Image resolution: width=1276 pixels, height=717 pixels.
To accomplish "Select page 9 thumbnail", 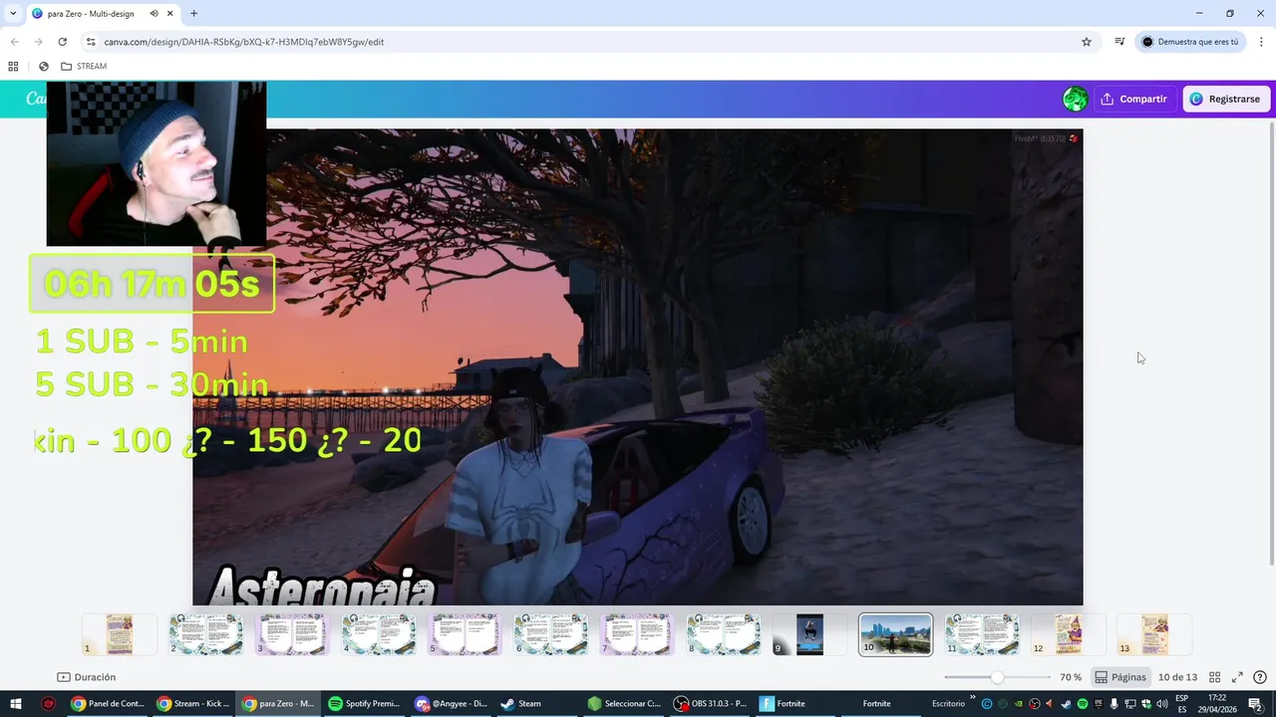I will (809, 635).
